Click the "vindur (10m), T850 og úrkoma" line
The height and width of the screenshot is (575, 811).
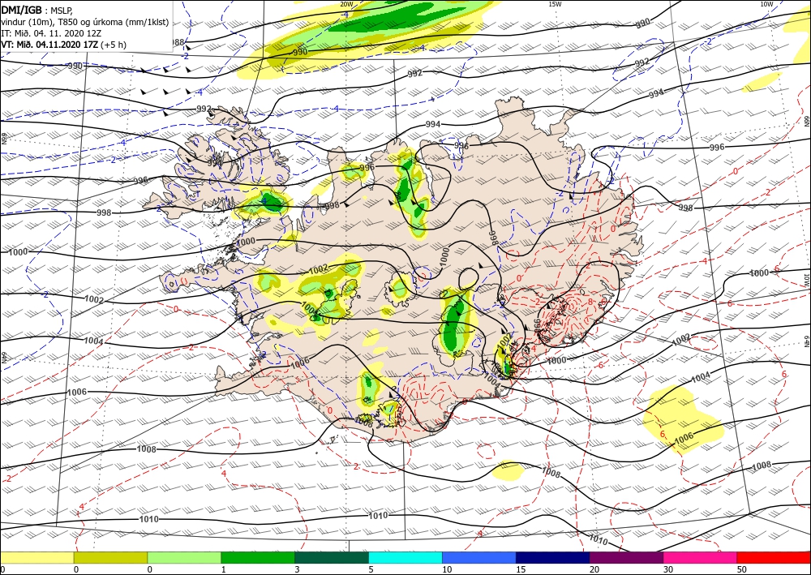tap(85, 22)
